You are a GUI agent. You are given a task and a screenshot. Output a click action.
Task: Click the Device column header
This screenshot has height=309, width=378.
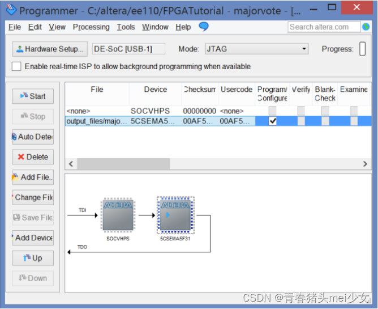point(156,94)
